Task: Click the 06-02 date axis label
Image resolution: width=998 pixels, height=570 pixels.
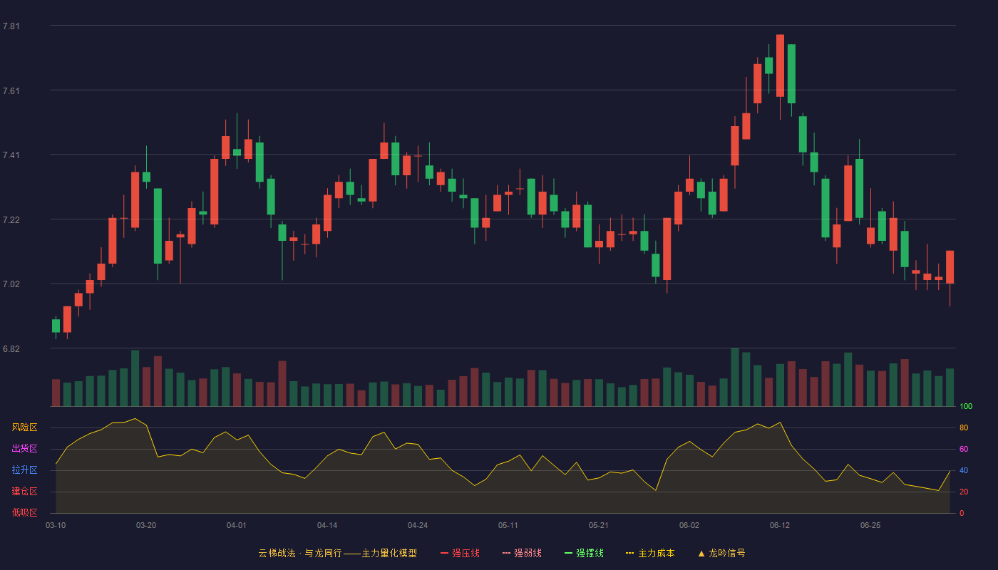Action: [689, 525]
